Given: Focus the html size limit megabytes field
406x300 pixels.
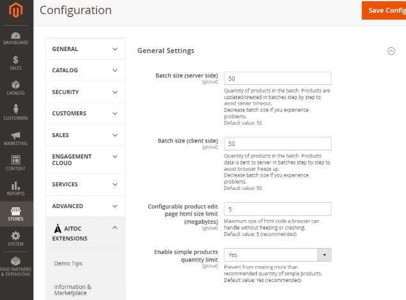Looking at the screenshot, I should 277,209.
